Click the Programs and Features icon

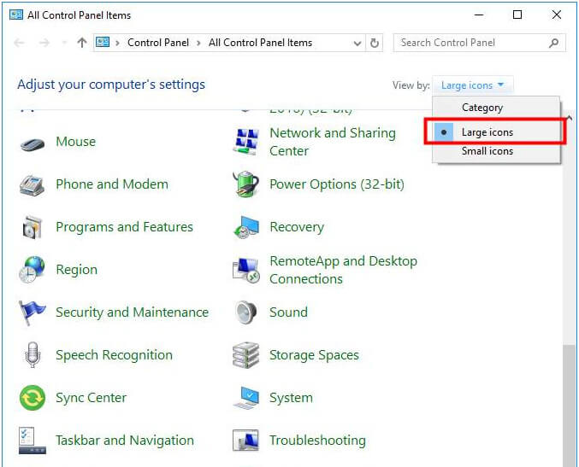(x=32, y=227)
